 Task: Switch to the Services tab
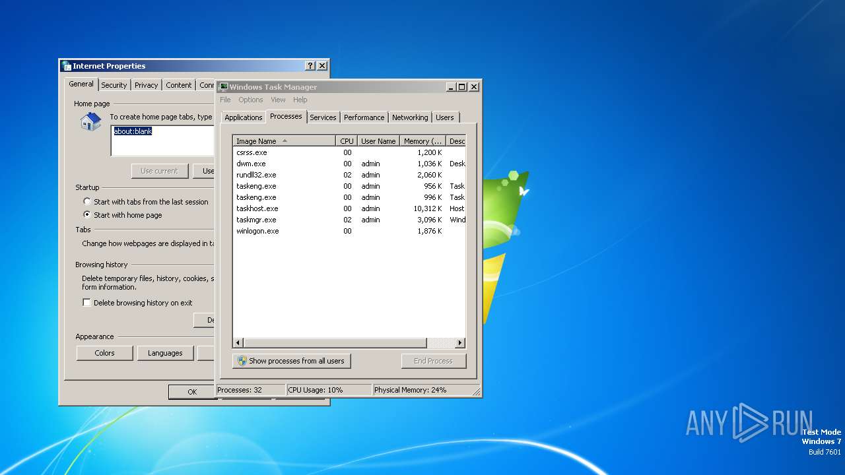(x=323, y=117)
